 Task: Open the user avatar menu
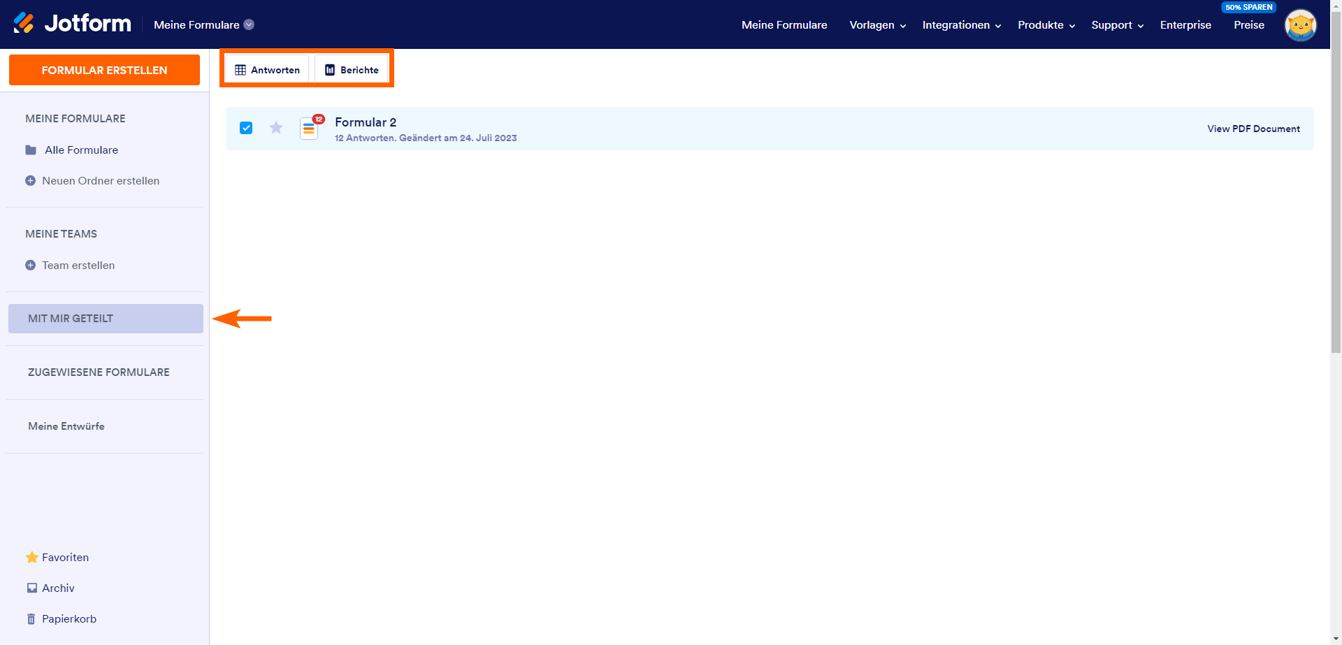pyautogui.click(x=1301, y=25)
